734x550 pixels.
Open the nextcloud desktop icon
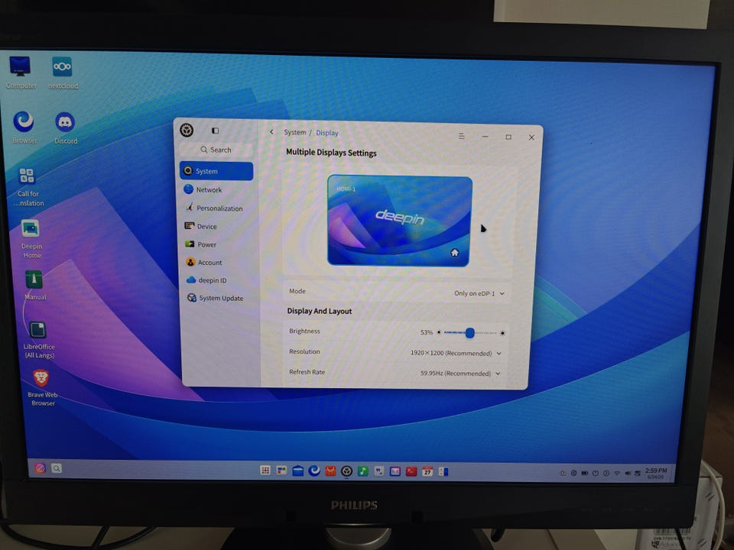63,72
